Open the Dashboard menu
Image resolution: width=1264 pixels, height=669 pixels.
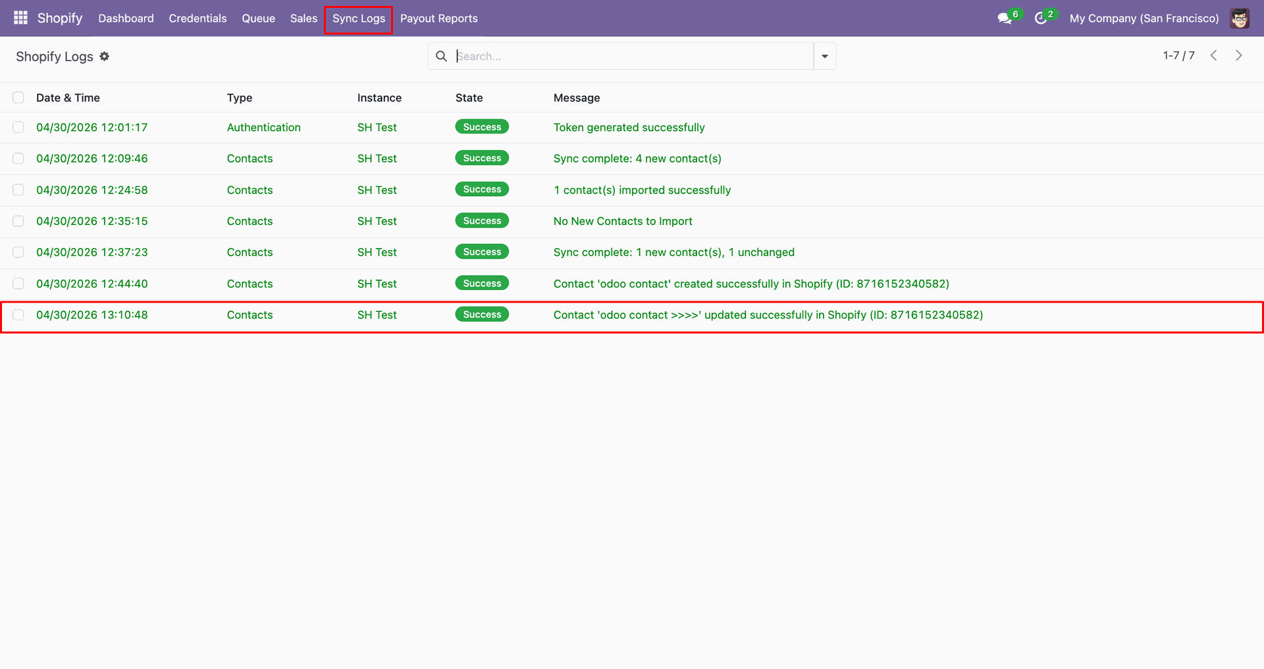(126, 18)
